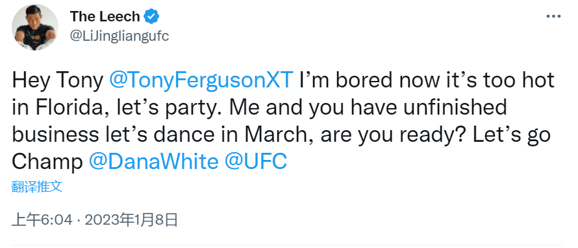This screenshot has height=248, width=578.
Task: Click the words Hey Tony in tweet
Action: 58,80
